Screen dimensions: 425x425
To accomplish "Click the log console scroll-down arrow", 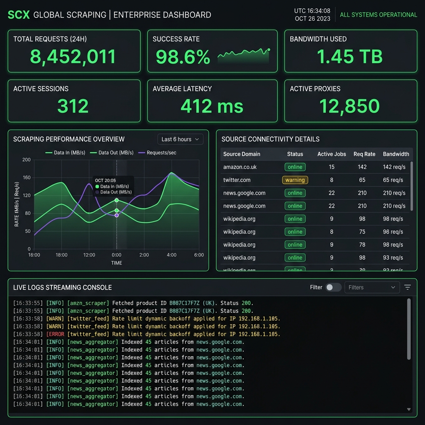I will 409,409.
